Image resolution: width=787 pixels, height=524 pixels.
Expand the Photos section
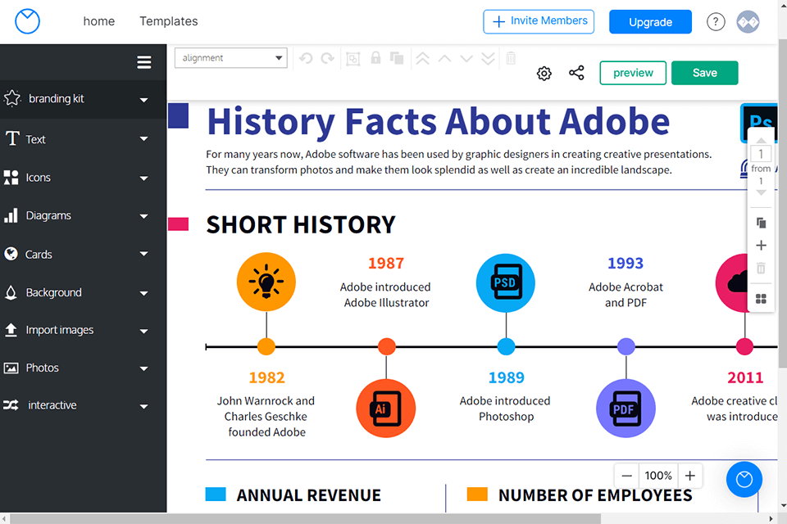[x=83, y=368]
